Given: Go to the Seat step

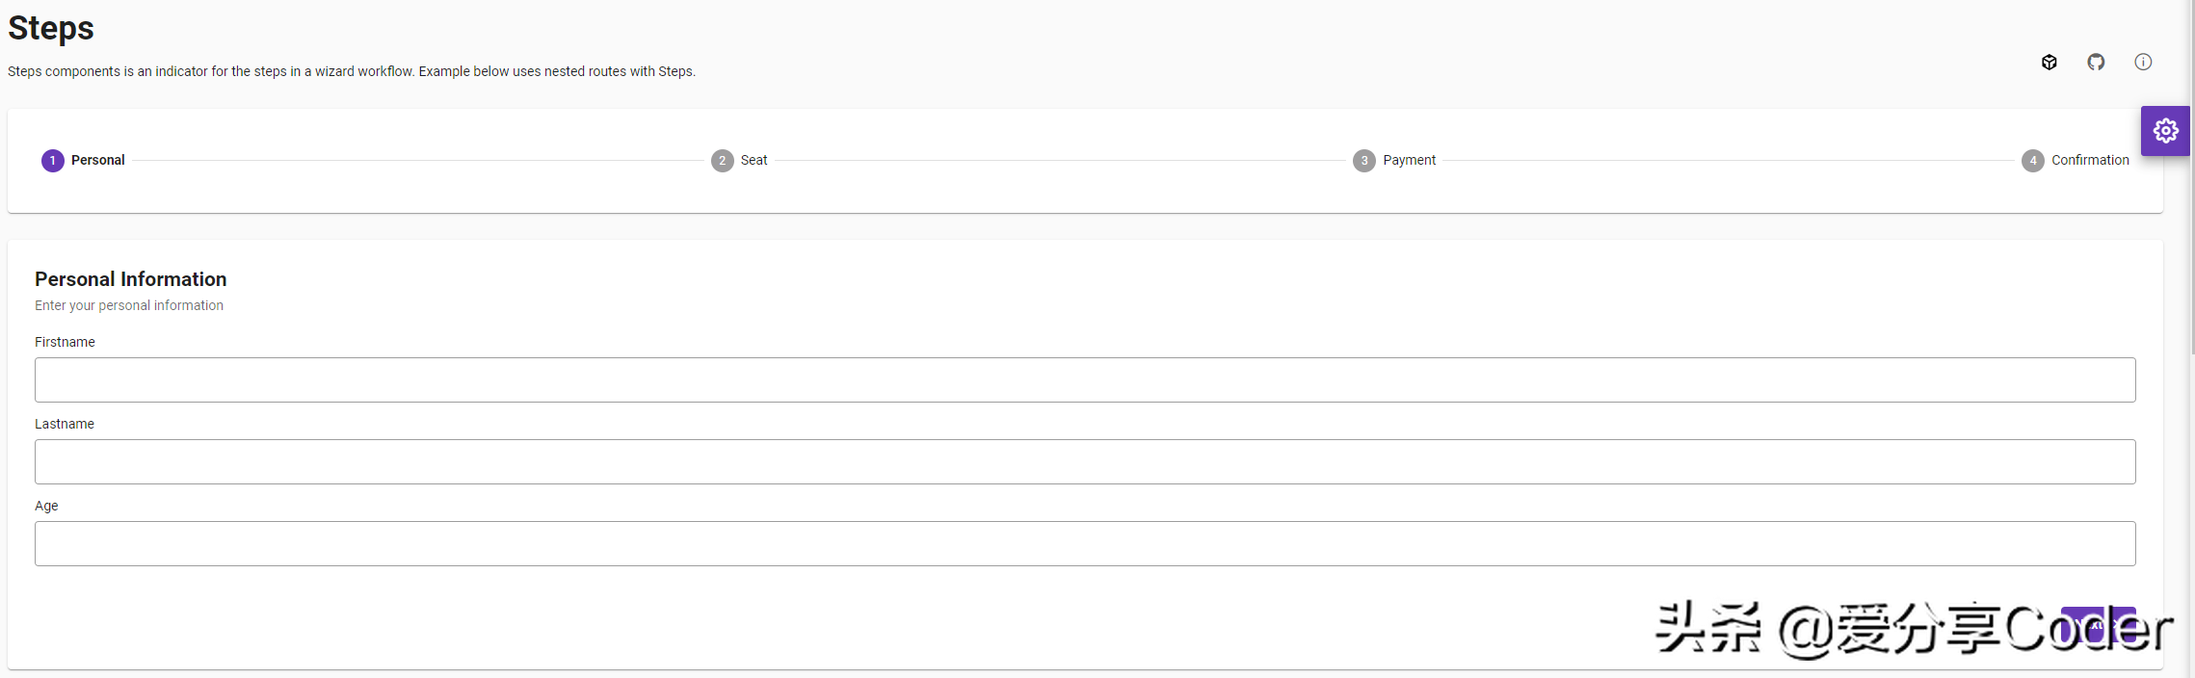Looking at the screenshot, I should [754, 161].
